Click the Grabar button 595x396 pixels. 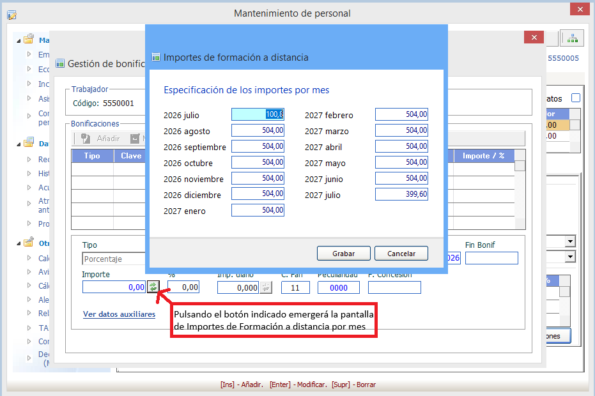click(x=344, y=254)
